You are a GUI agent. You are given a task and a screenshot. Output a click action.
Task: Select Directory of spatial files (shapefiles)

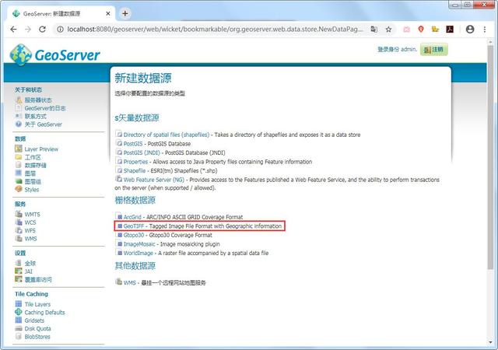[167, 135]
